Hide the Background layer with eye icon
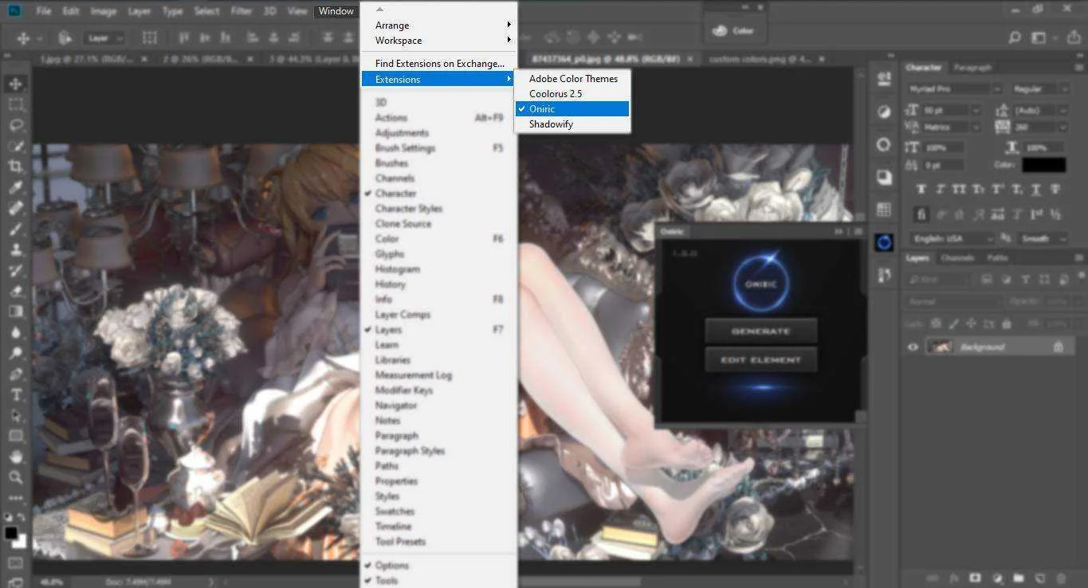Image resolution: width=1088 pixels, height=588 pixels. (913, 347)
